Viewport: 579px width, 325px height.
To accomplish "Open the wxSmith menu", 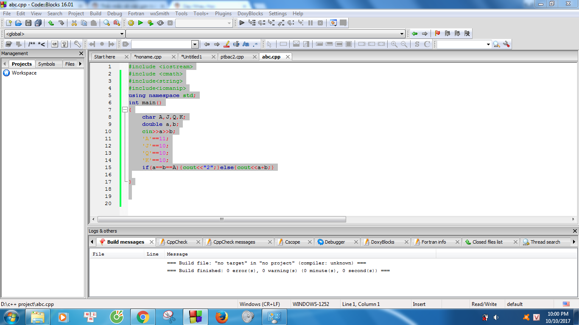I will click(159, 14).
